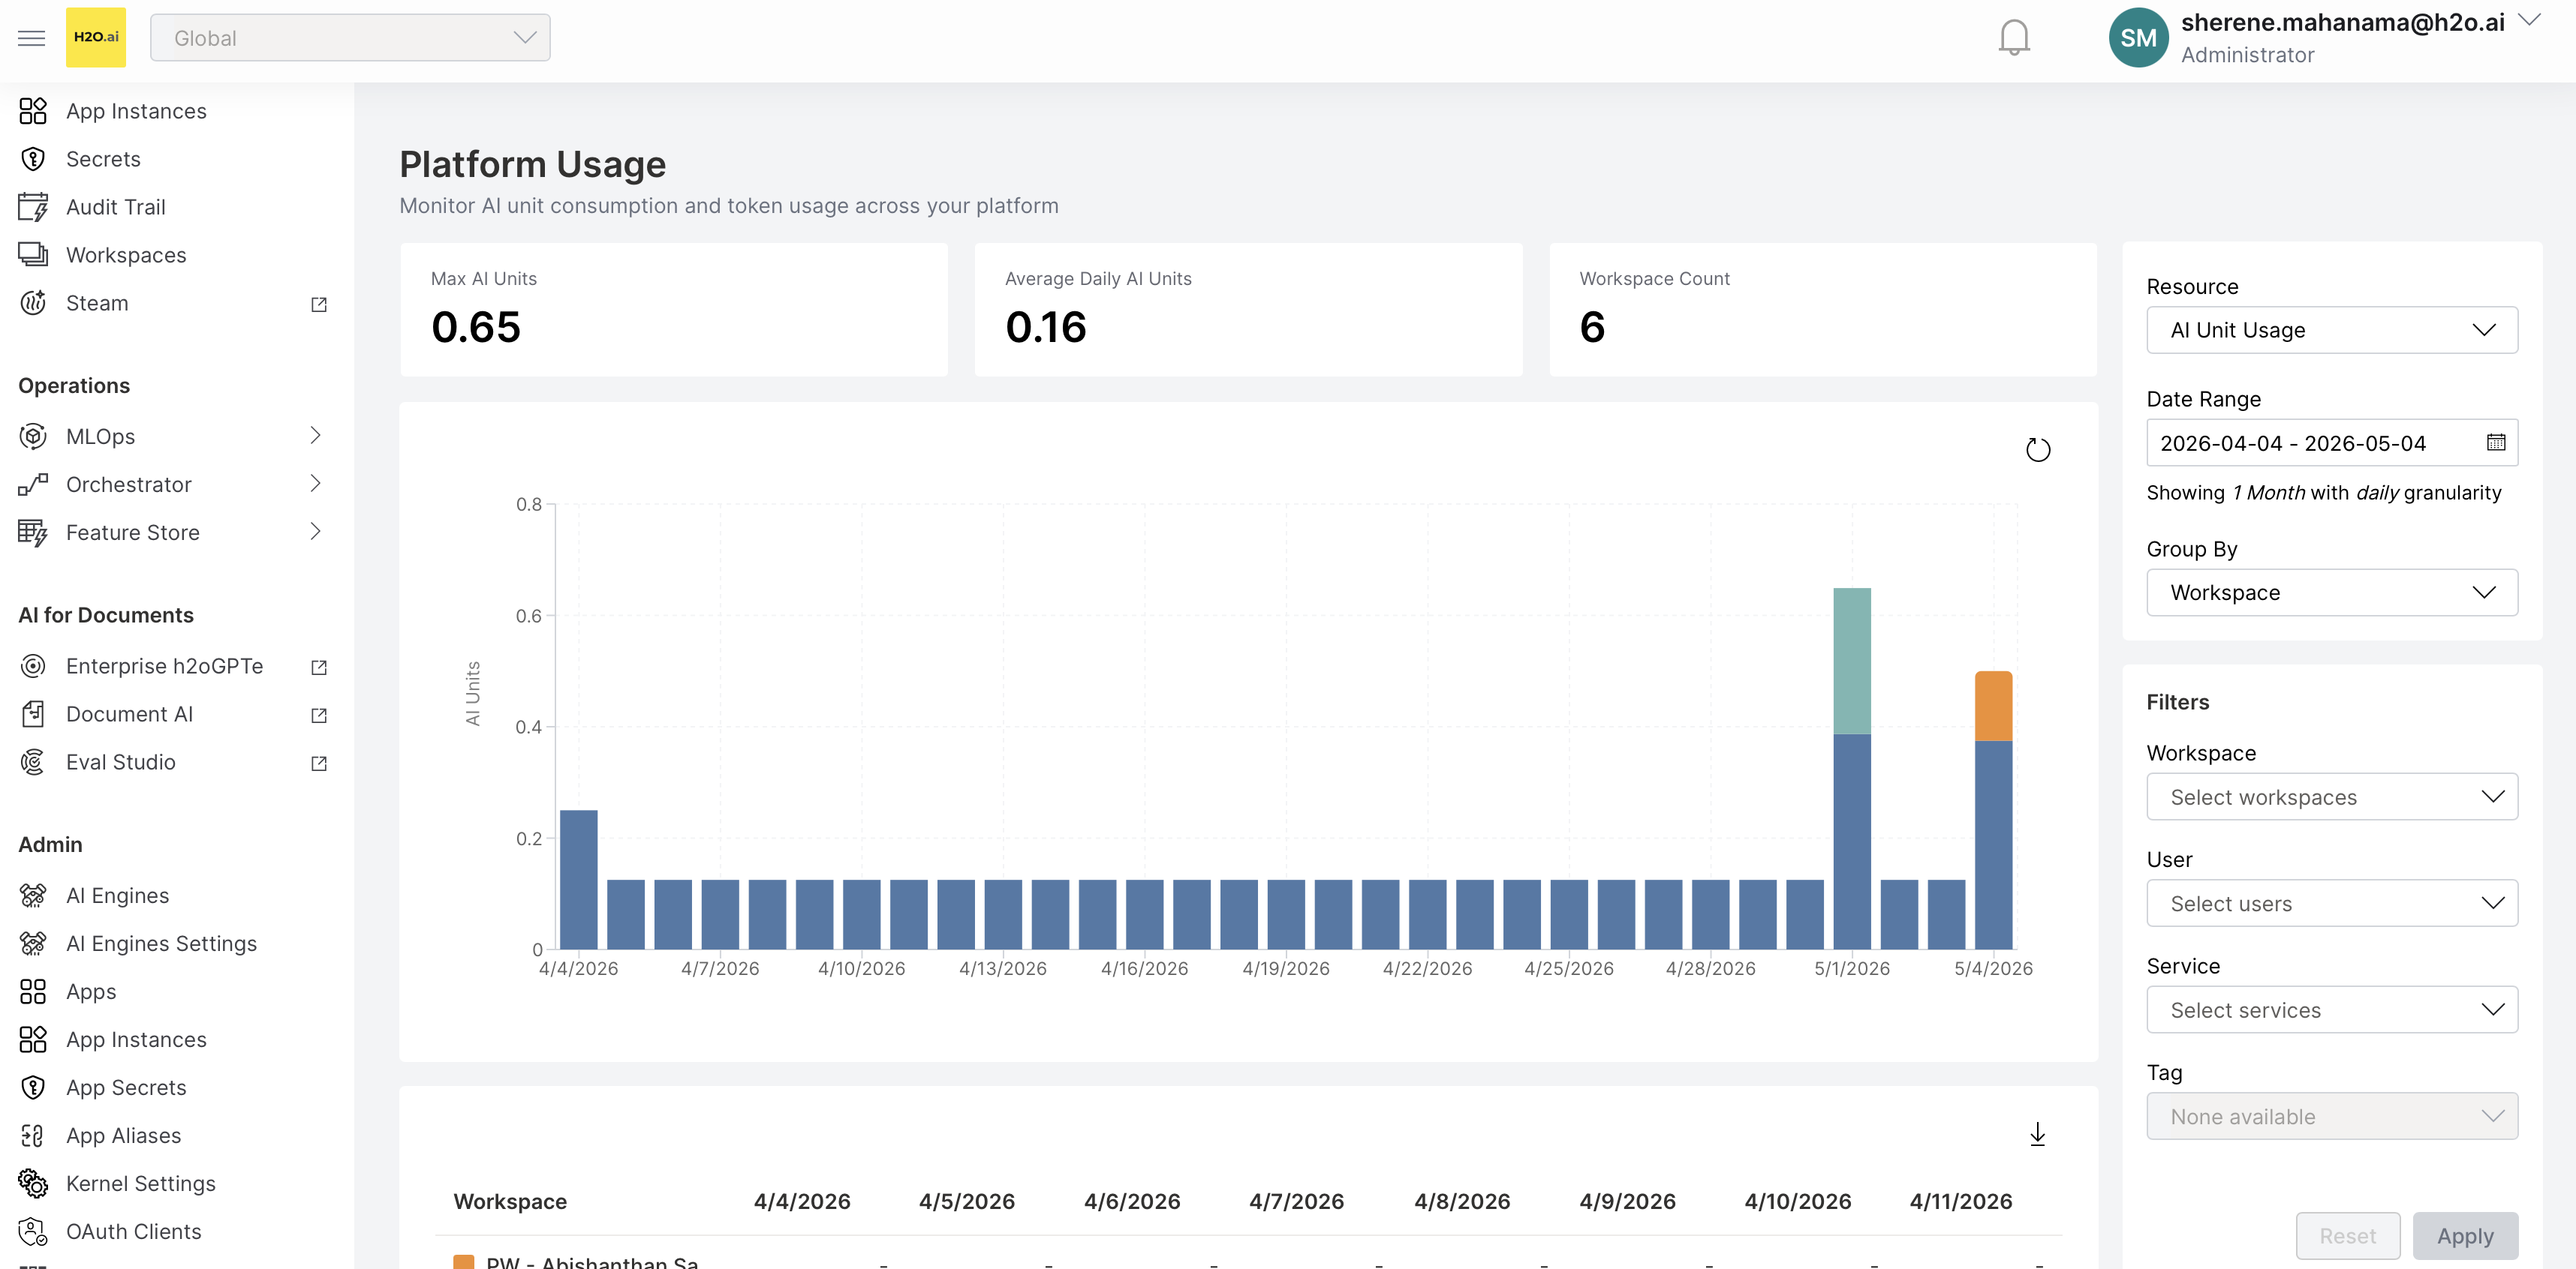Open the Select users filter dropdown
The image size is (2576, 1269).
(2332, 903)
